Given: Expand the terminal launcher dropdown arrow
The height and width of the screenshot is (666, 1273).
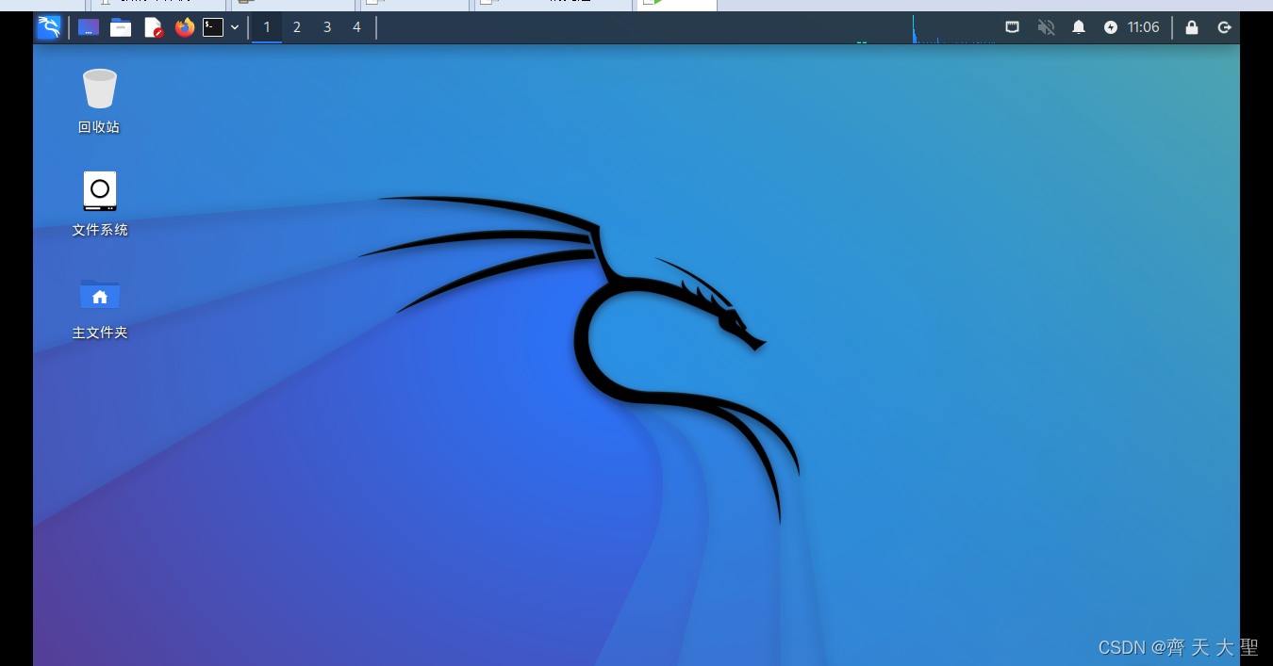Looking at the screenshot, I should pyautogui.click(x=235, y=27).
